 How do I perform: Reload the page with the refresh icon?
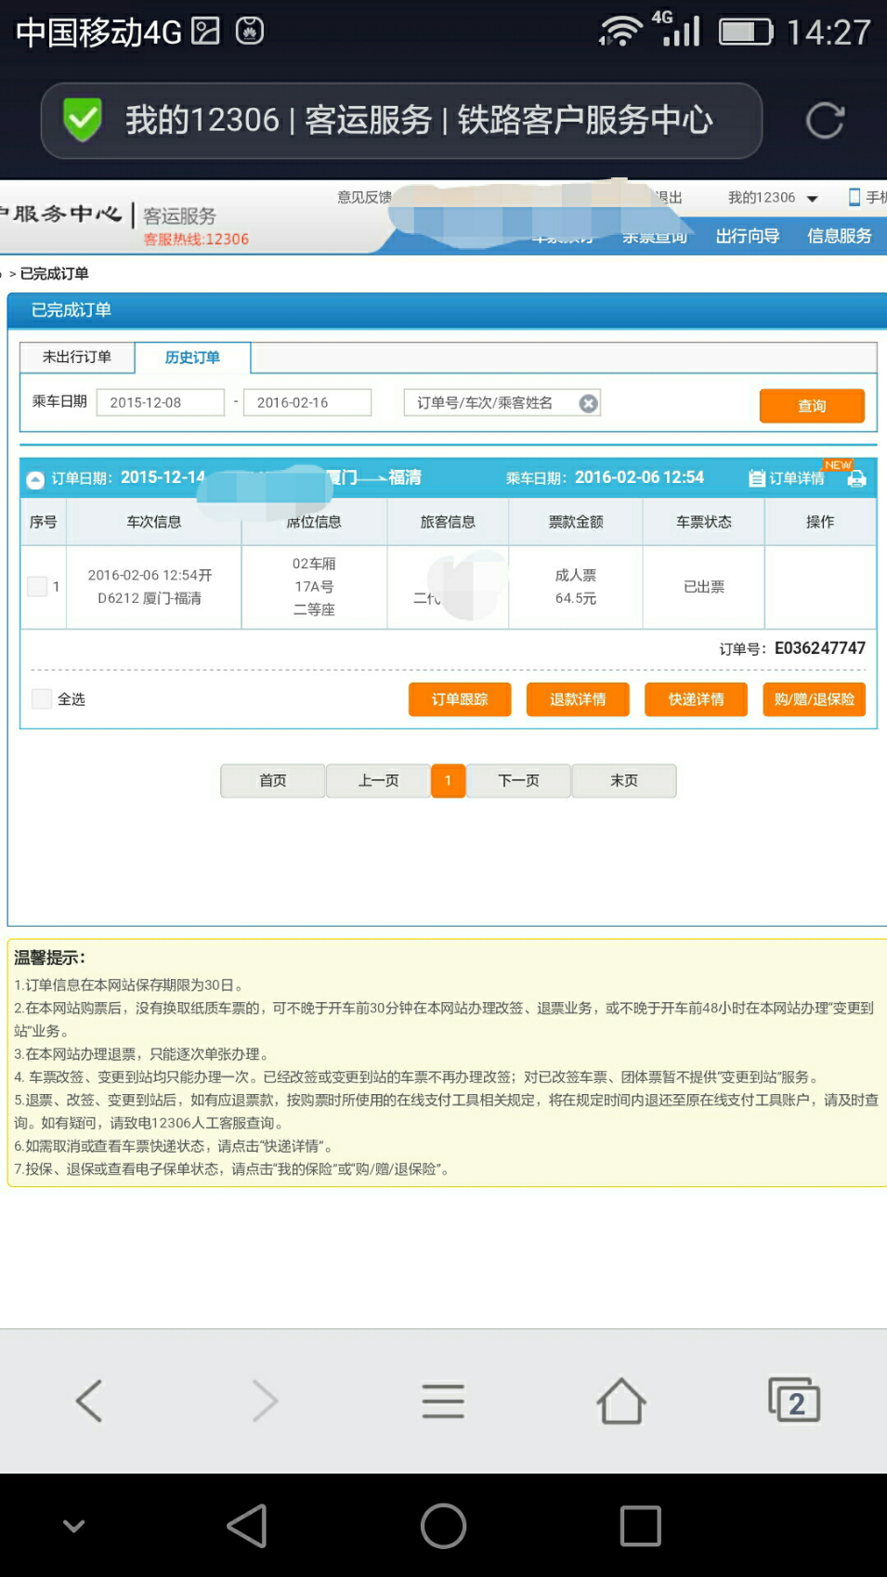coord(825,121)
